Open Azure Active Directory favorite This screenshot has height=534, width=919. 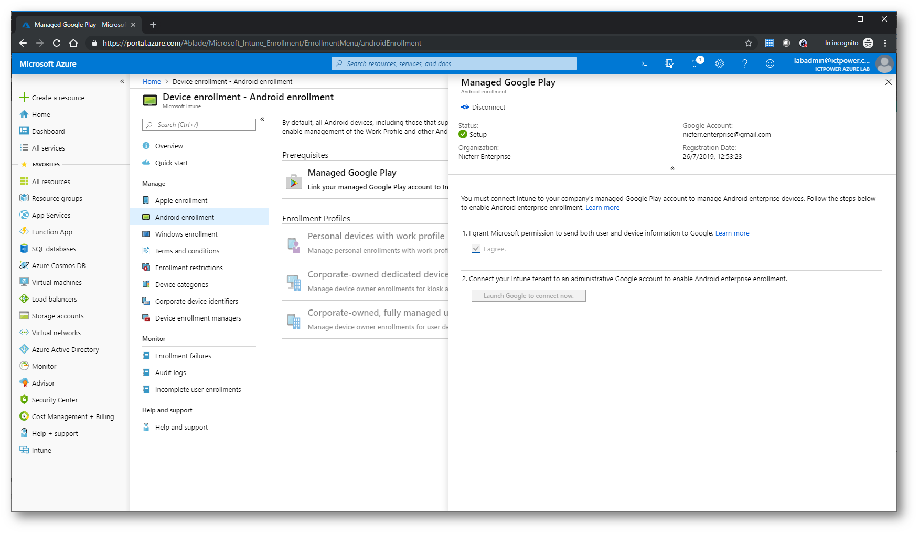click(x=59, y=349)
